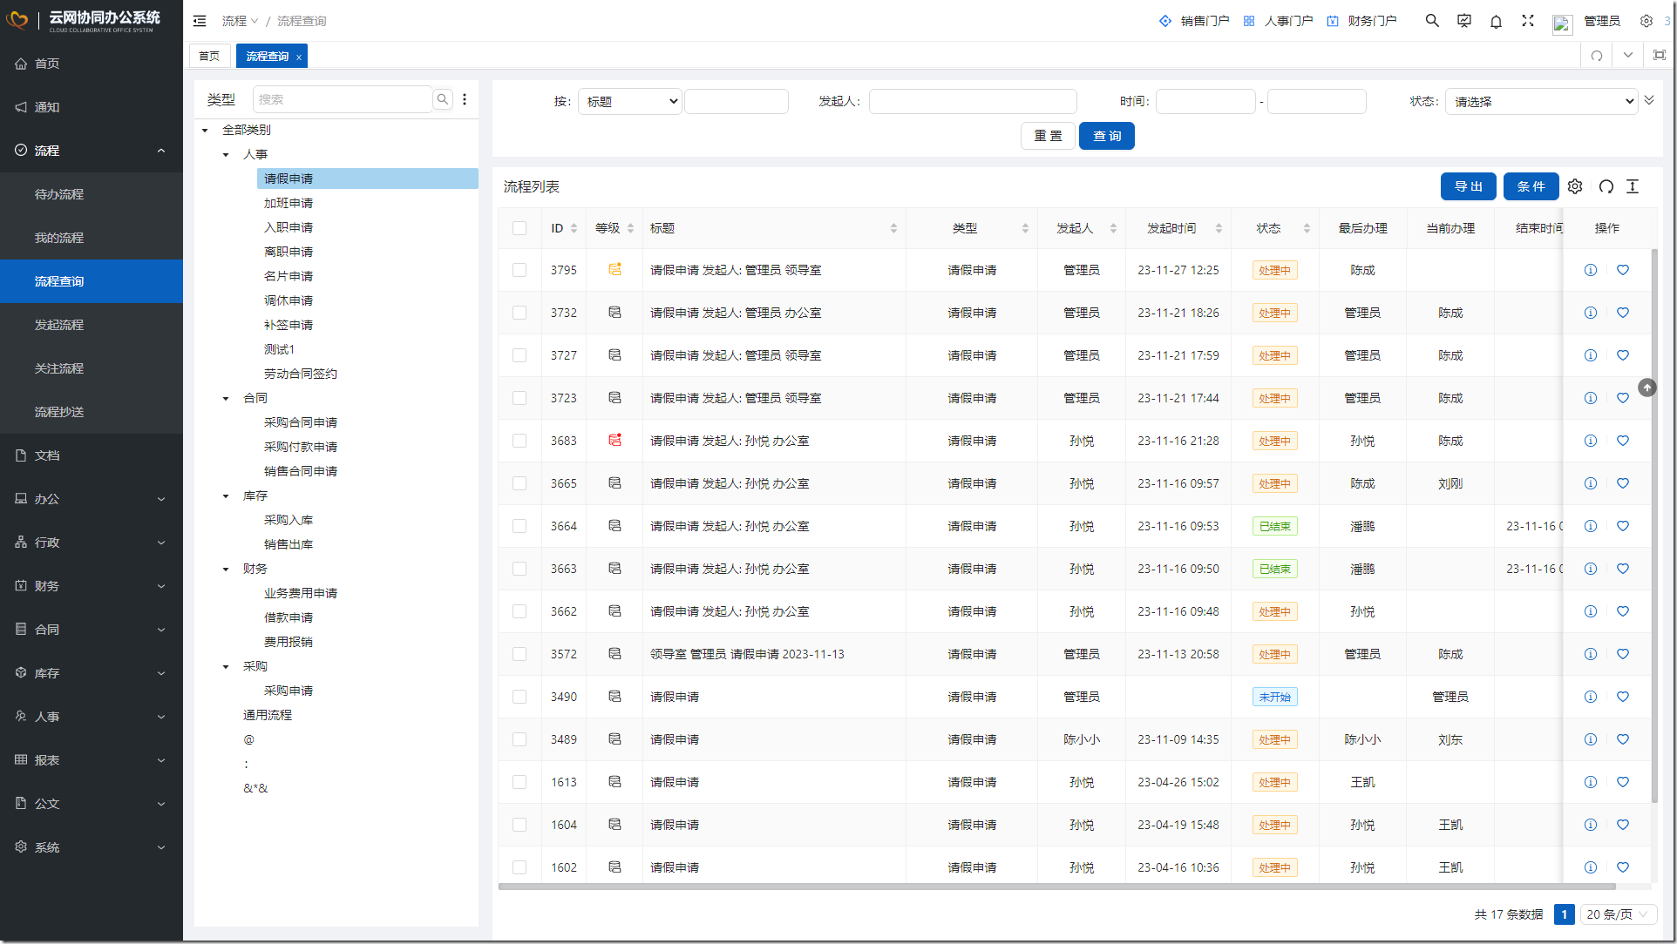Open the 销售门户 portal
Viewport: 1677px width, 944px height.
(1194, 21)
